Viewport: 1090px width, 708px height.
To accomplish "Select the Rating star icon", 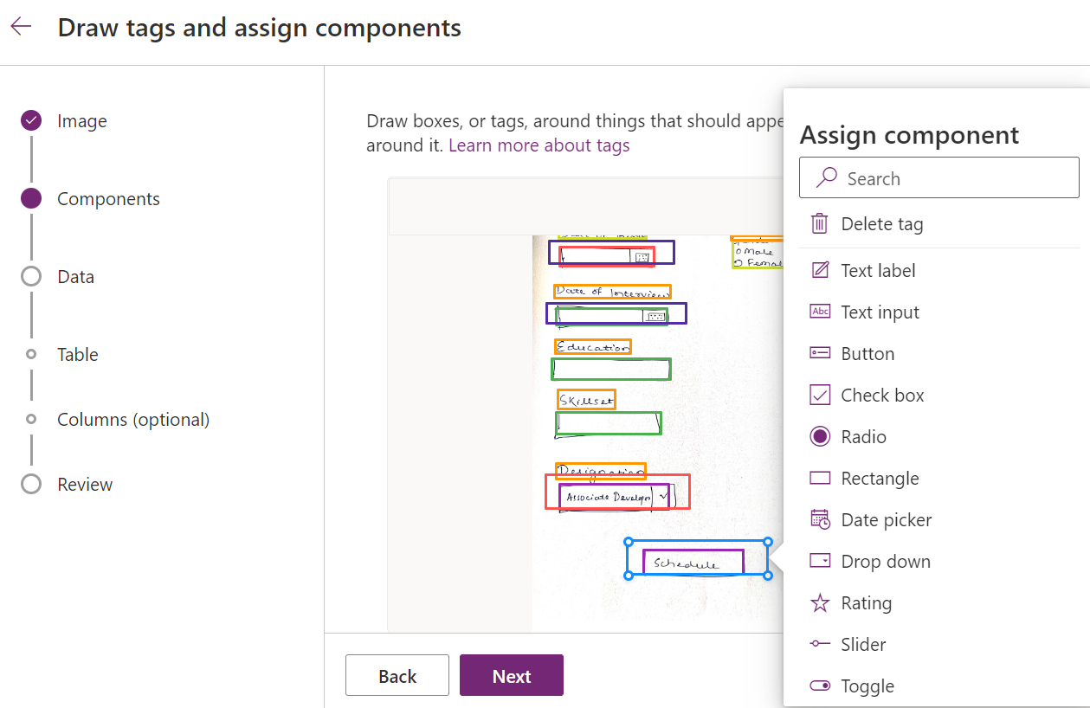I will 819,602.
